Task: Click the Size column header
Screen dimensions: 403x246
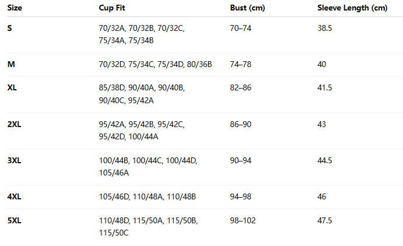Action: (x=14, y=9)
